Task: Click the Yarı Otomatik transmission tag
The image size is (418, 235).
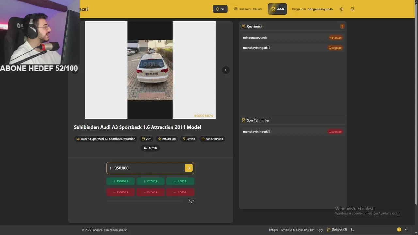Action: coord(212,139)
